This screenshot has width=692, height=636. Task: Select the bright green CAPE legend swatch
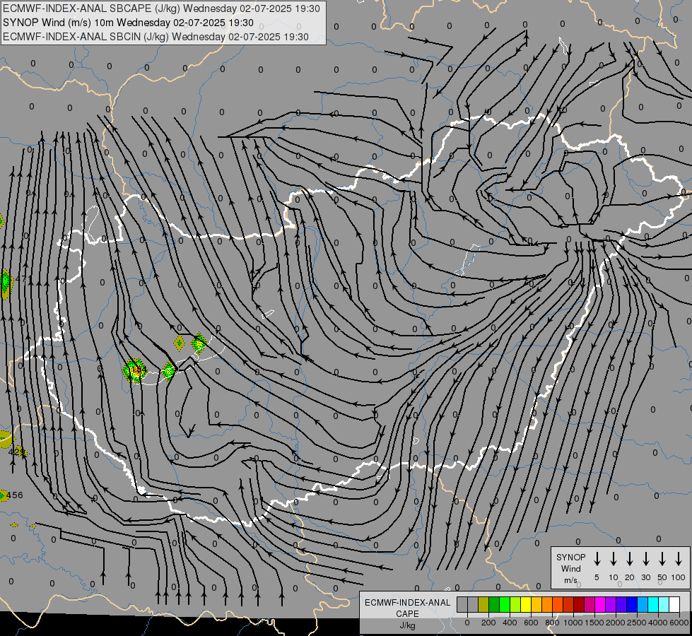click(x=505, y=604)
